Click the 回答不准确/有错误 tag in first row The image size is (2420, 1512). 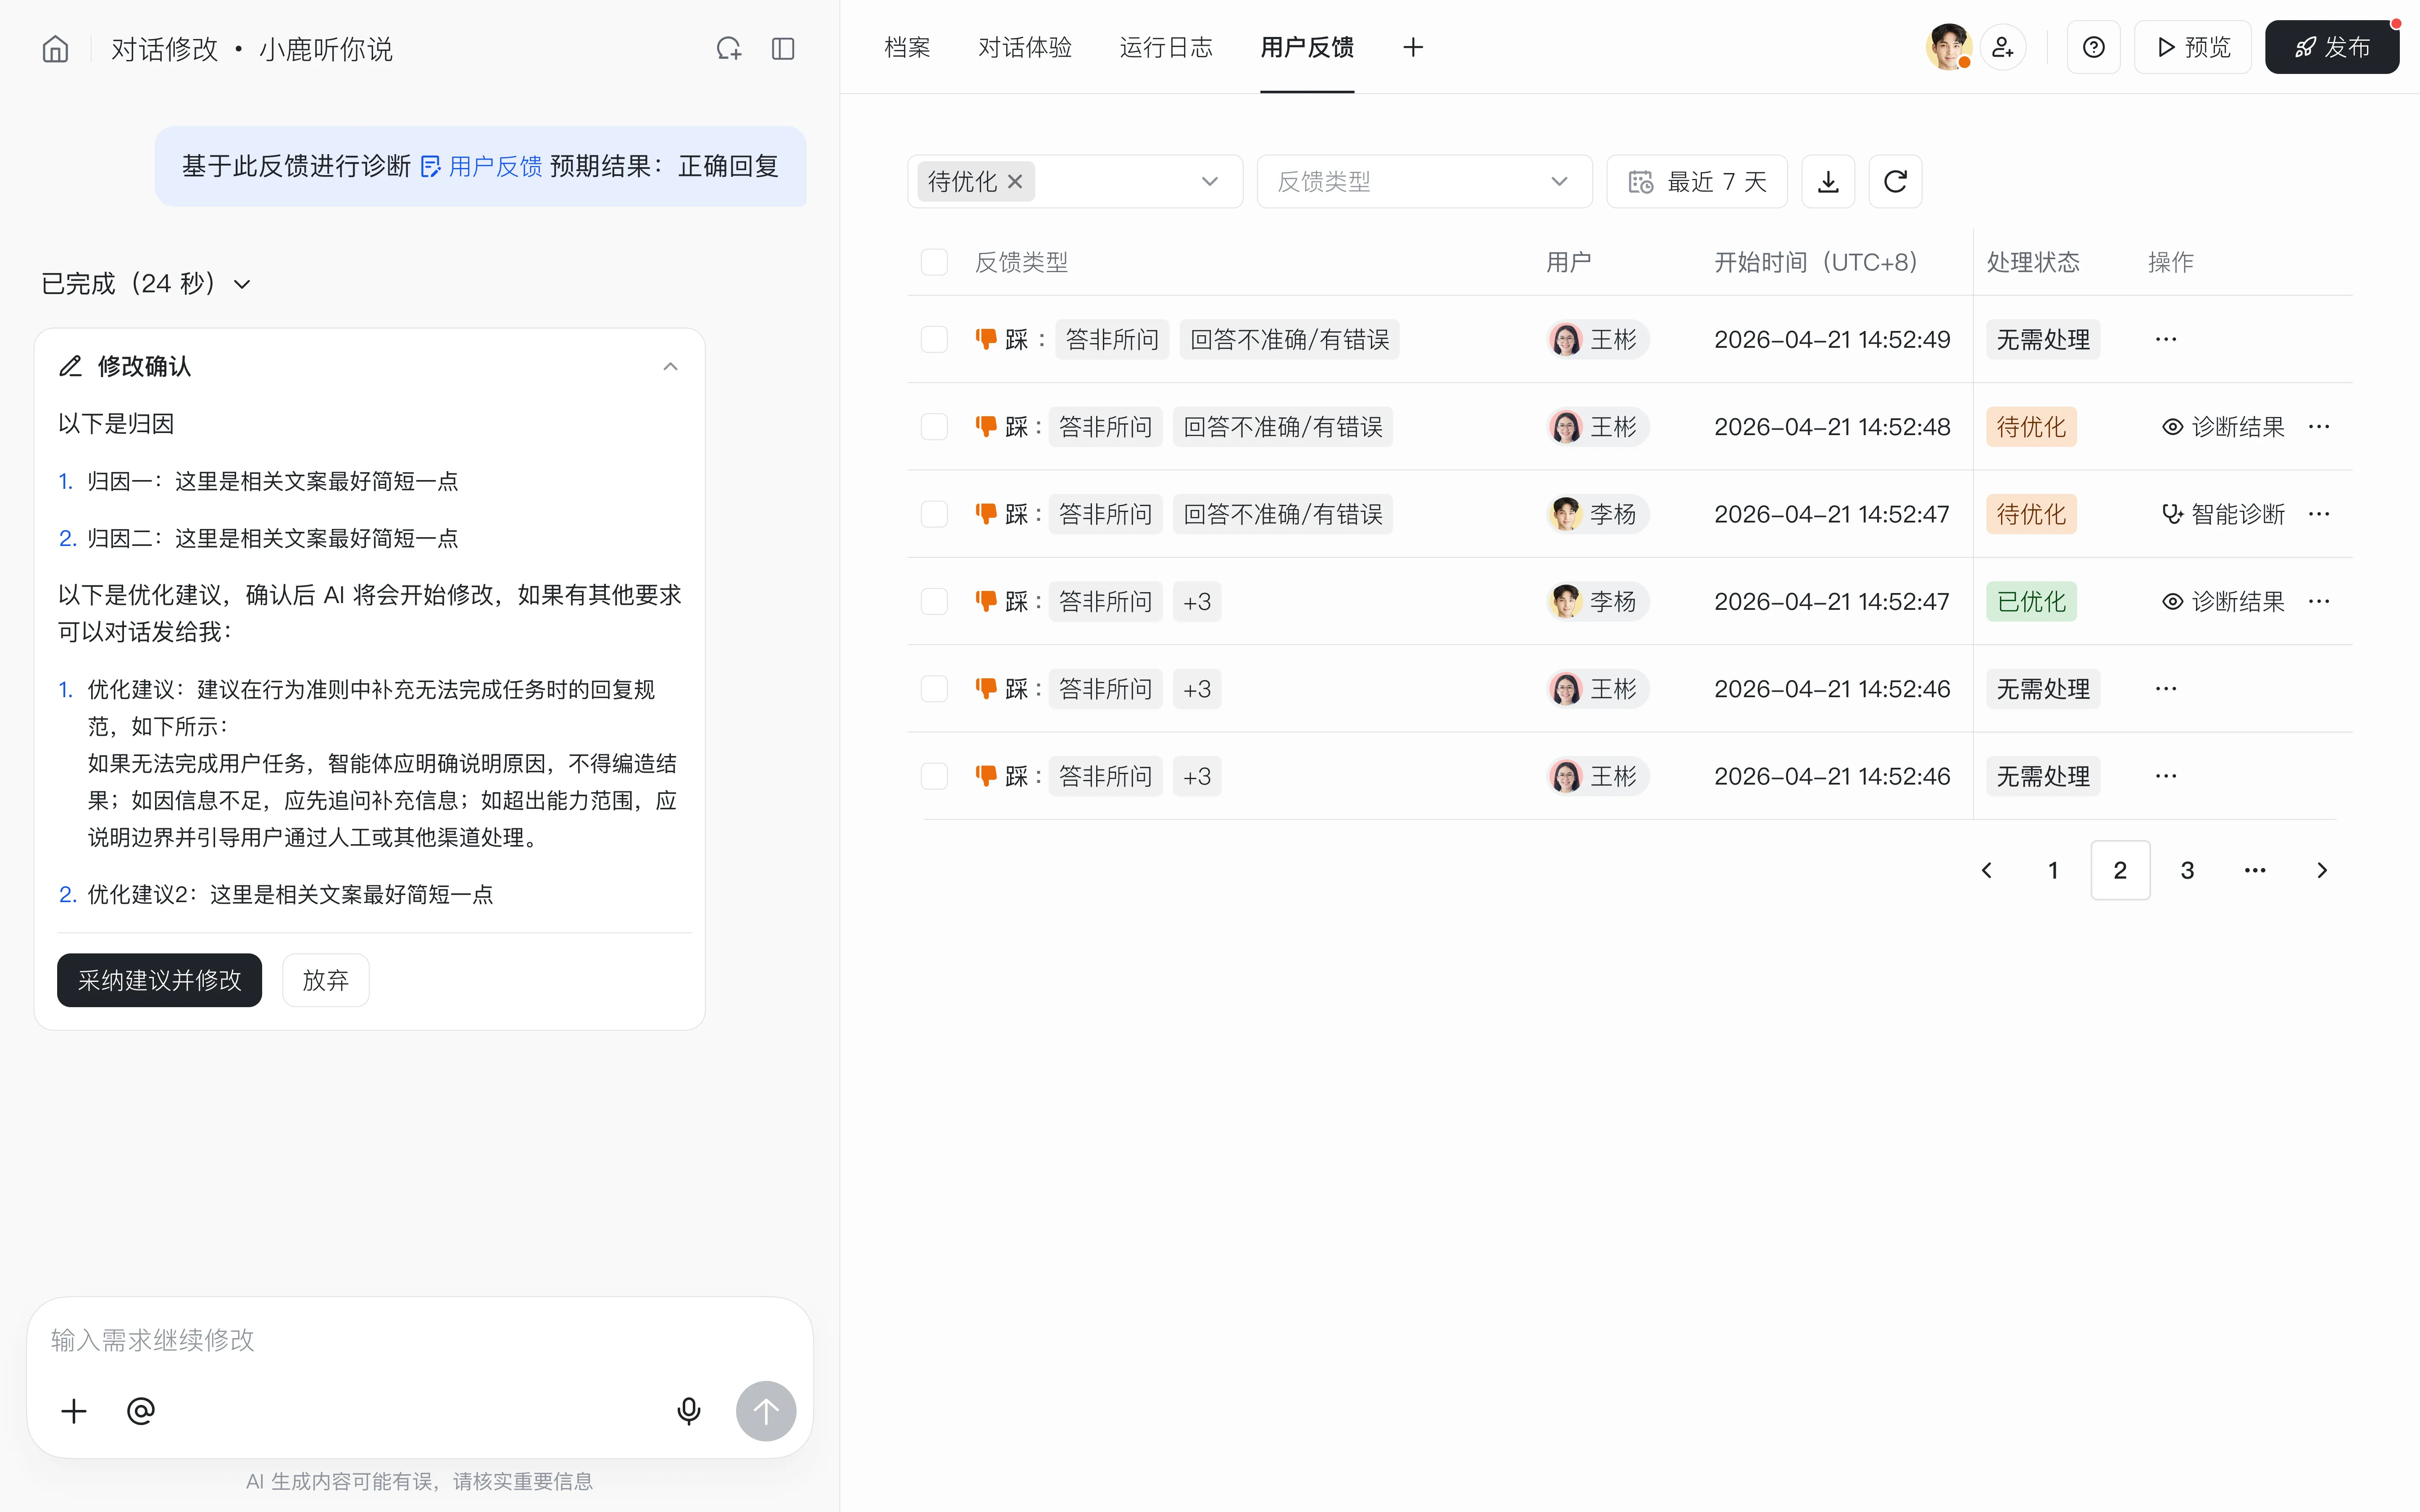pos(1289,339)
